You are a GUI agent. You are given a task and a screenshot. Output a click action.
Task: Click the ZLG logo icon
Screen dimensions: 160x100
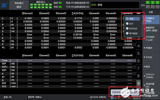tap(4, 5)
